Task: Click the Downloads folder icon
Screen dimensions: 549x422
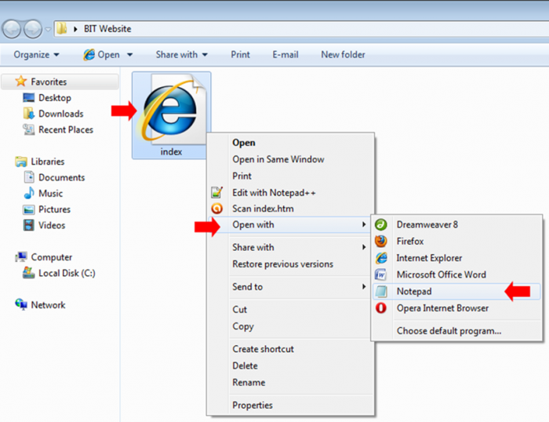Action: point(29,114)
